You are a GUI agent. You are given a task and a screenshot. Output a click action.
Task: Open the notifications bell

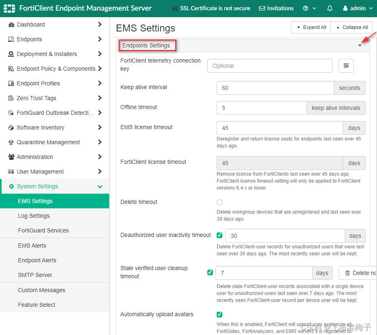pyautogui.click(x=330, y=9)
